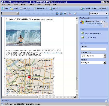Click the checkmark sheet toolbar icon
The width and height of the screenshot is (109, 106).
(x=75, y=14)
